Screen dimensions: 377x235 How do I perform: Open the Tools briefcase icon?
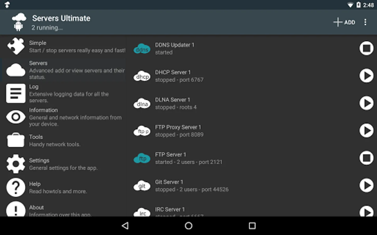tap(16, 140)
